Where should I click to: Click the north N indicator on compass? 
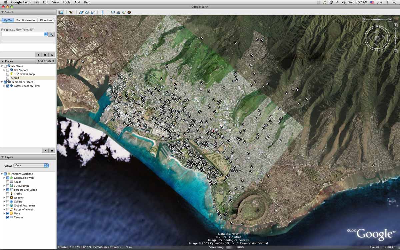coord(377,26)
